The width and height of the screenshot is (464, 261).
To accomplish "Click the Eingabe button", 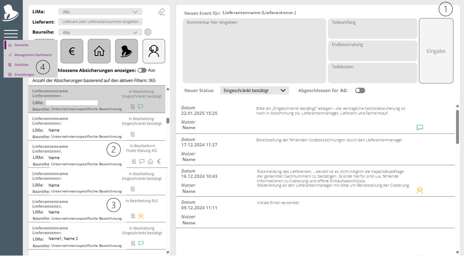I will [436, 51].
